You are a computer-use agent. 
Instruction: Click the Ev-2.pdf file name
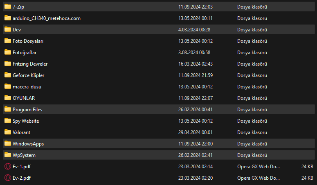[22, 178]
